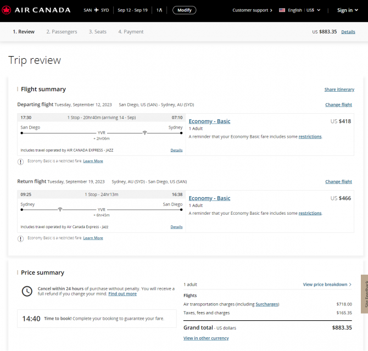Click Find out more cancellation link
Viewport: 368px width, 351px height.
122,294
